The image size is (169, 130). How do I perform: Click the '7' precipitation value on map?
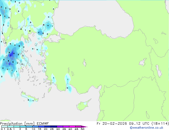pyautogui.click(x=39, y=33)
